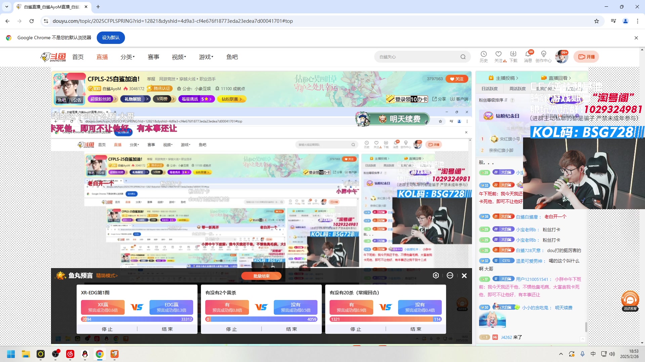The width and height of the screenshot is (645, 362).
Task: Open the user avatar in header
Action: [561, 57]
